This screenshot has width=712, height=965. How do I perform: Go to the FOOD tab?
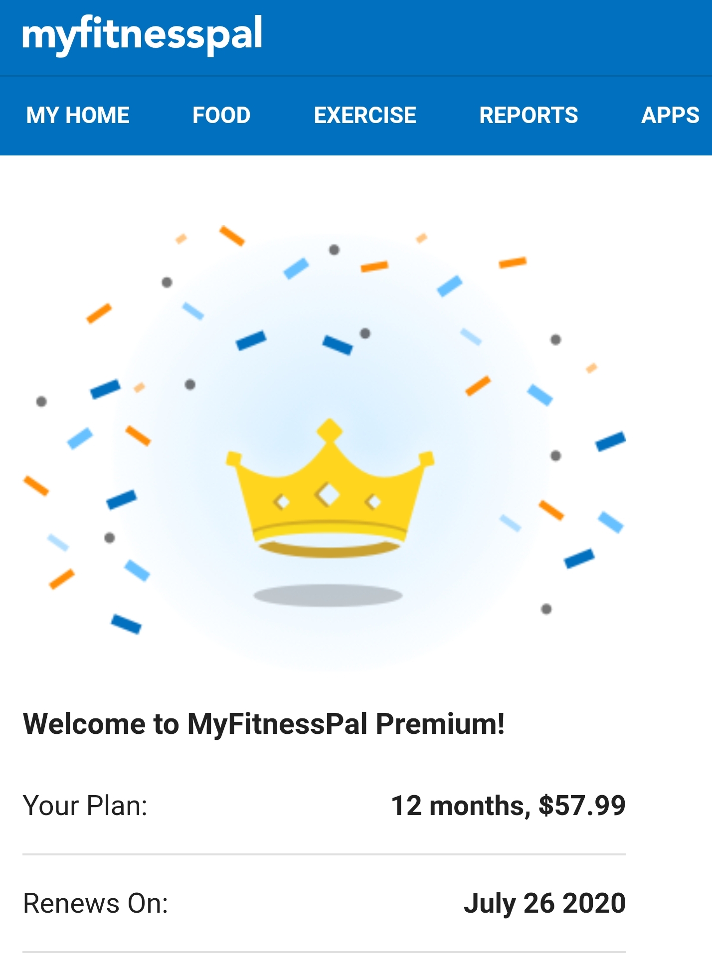pyautogui.click(x=221, y=116)
